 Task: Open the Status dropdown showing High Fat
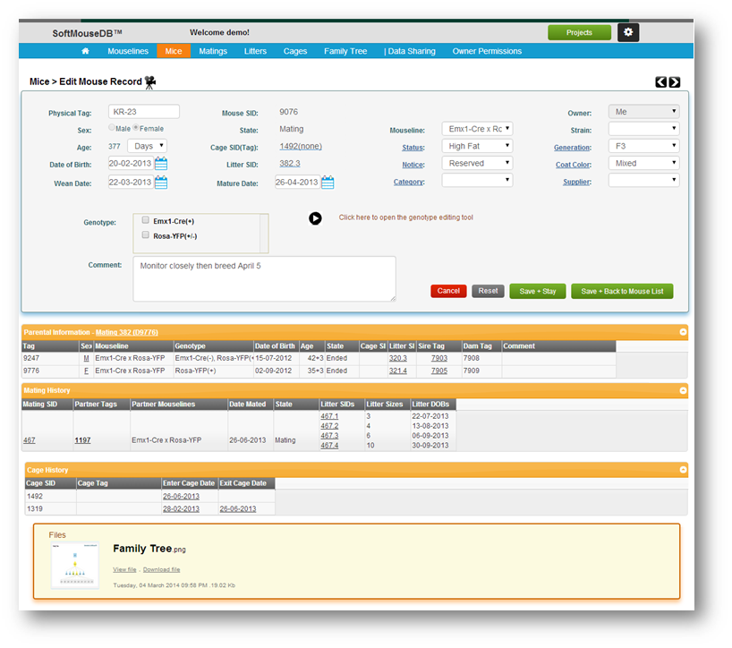click(477, 146)
